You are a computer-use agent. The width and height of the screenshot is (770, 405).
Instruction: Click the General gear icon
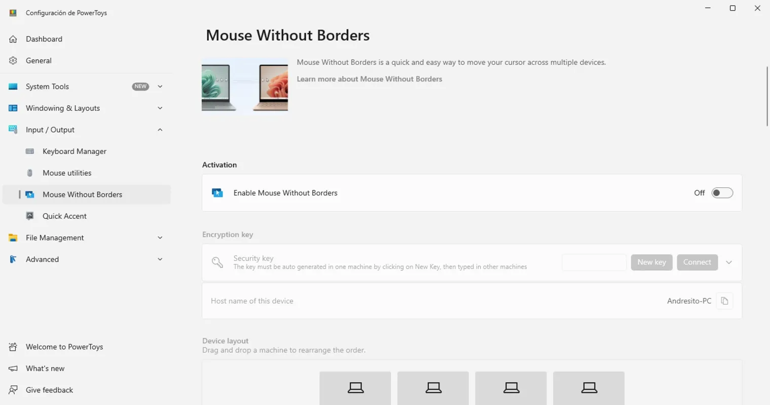pos(13,61)
